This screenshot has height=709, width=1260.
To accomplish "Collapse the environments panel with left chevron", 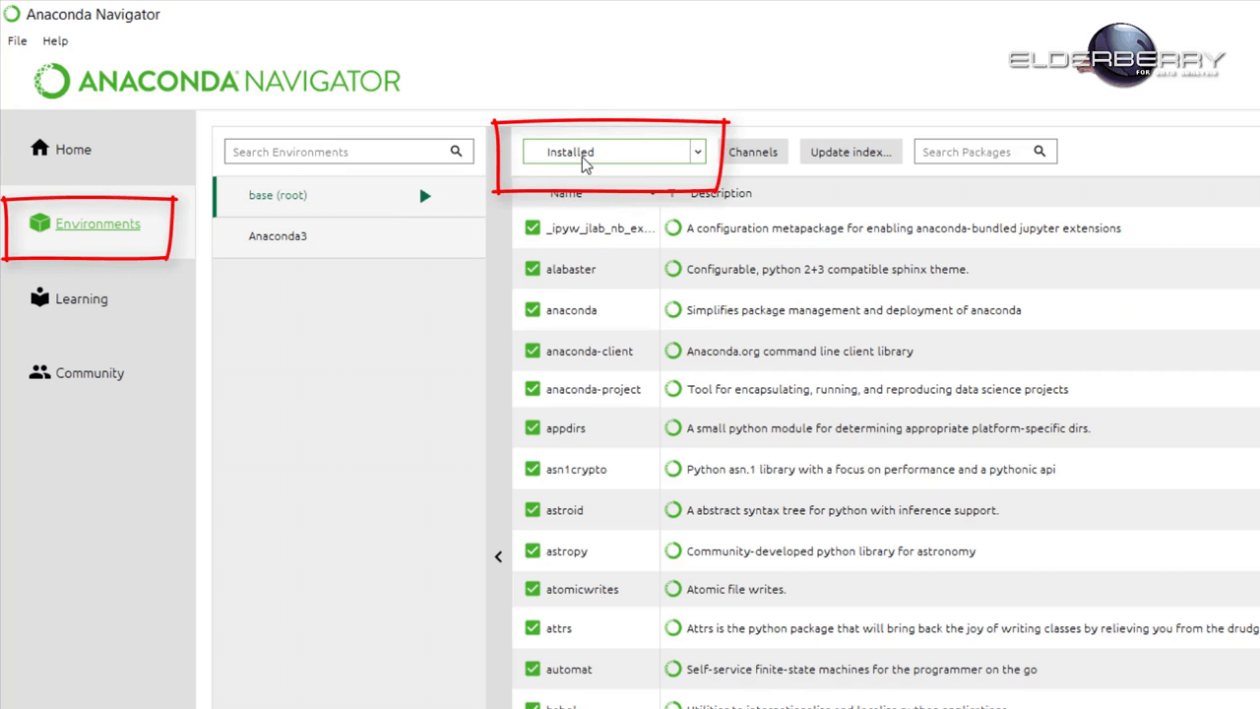I will [x=498, y=557].
